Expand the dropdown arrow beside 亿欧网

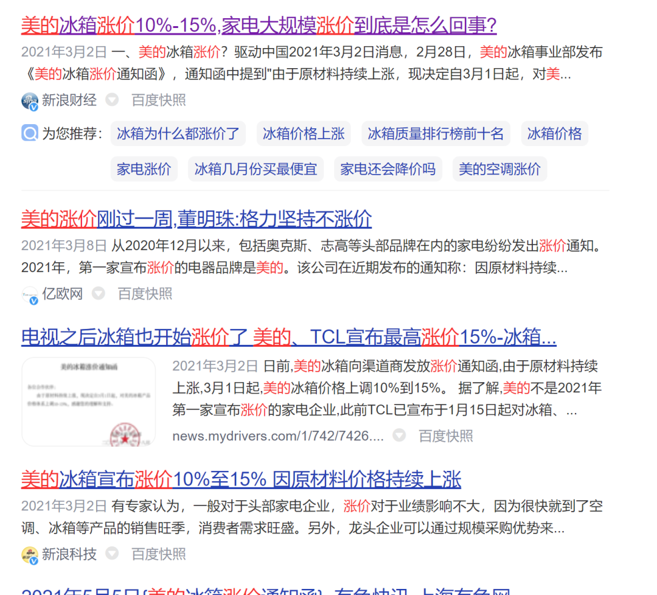(99, 294)
